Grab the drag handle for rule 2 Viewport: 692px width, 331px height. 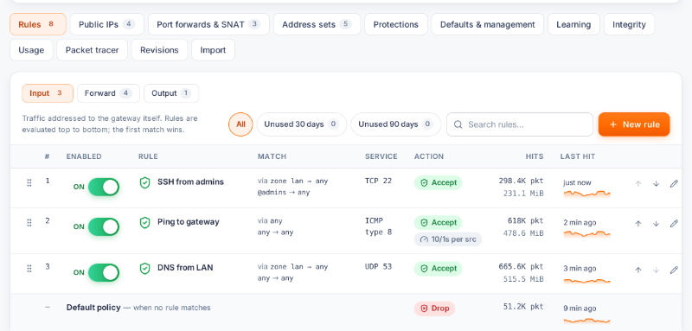click(x=29, y=223)
